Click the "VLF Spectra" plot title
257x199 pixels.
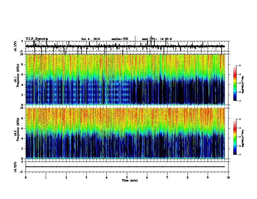pos(37,39)
